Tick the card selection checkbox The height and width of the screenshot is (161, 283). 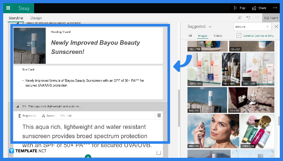point(159,153)
